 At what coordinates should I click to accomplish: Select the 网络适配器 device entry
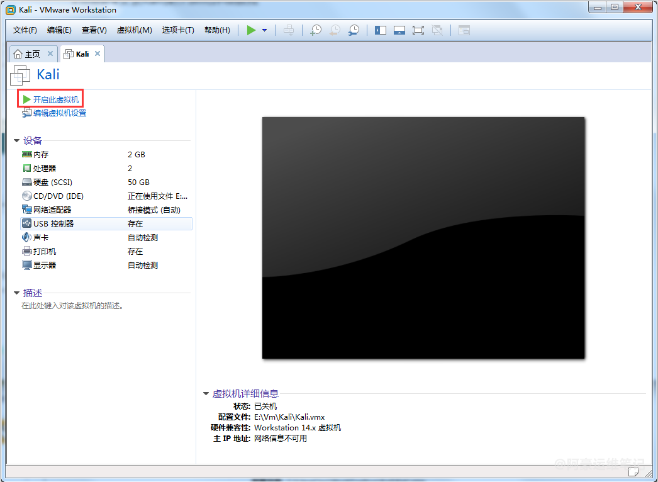pyautogui.click(x=52, y=210)
